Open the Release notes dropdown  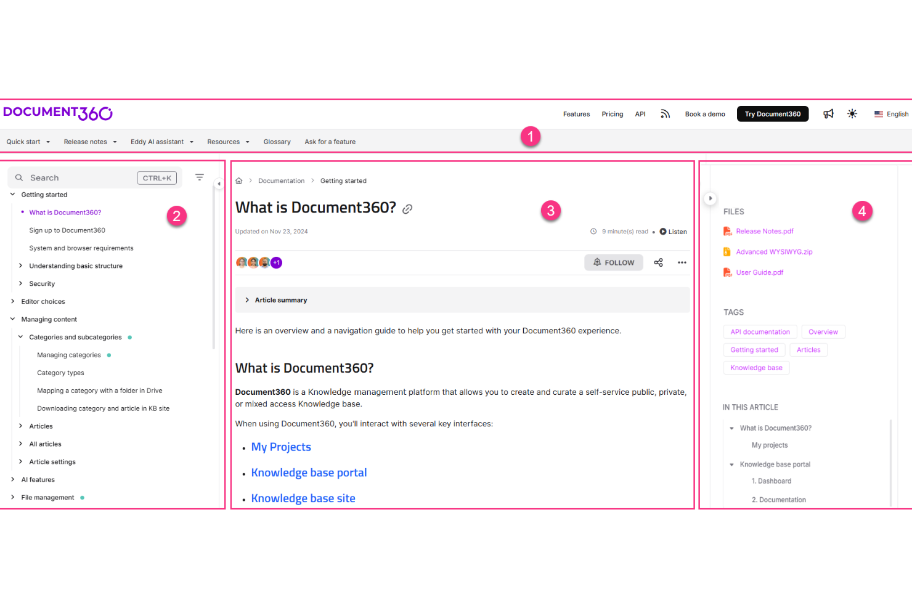point(90,142)
